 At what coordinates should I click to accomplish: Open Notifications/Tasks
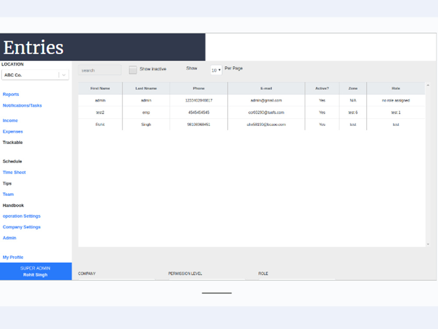[x=22, y=105]
